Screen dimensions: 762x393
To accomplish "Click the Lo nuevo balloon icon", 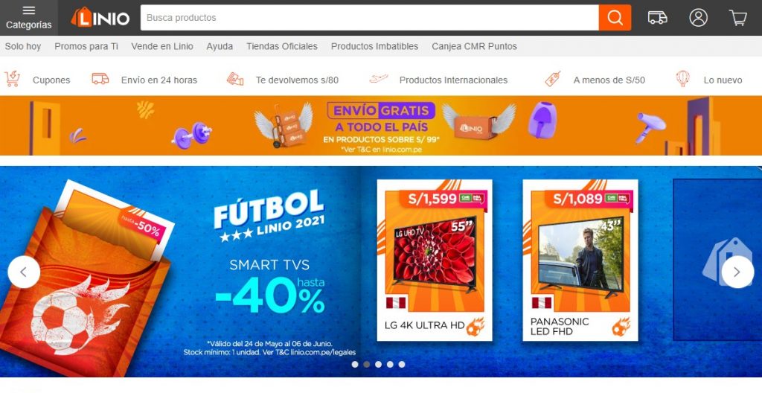I will [x=683, y=79].
